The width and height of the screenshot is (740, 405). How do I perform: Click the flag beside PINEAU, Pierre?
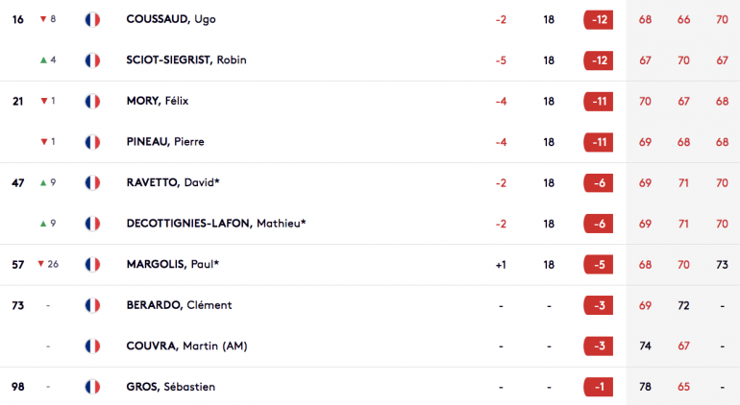[92, 142]
